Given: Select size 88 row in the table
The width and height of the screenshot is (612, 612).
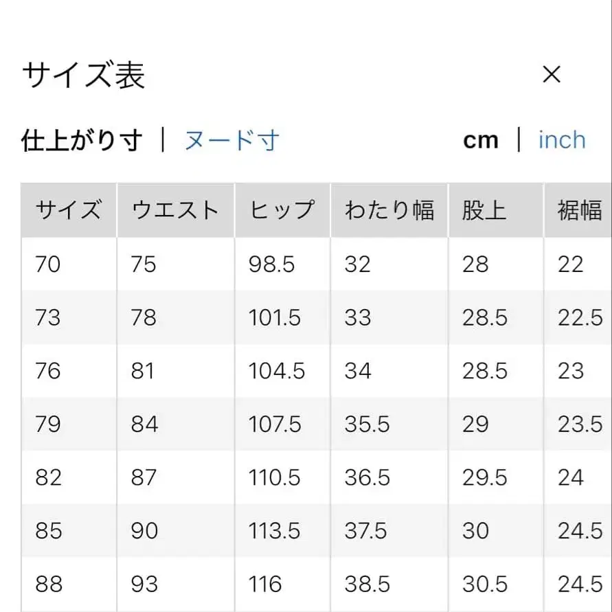Looking at the screenshot, I should point(47,585).
